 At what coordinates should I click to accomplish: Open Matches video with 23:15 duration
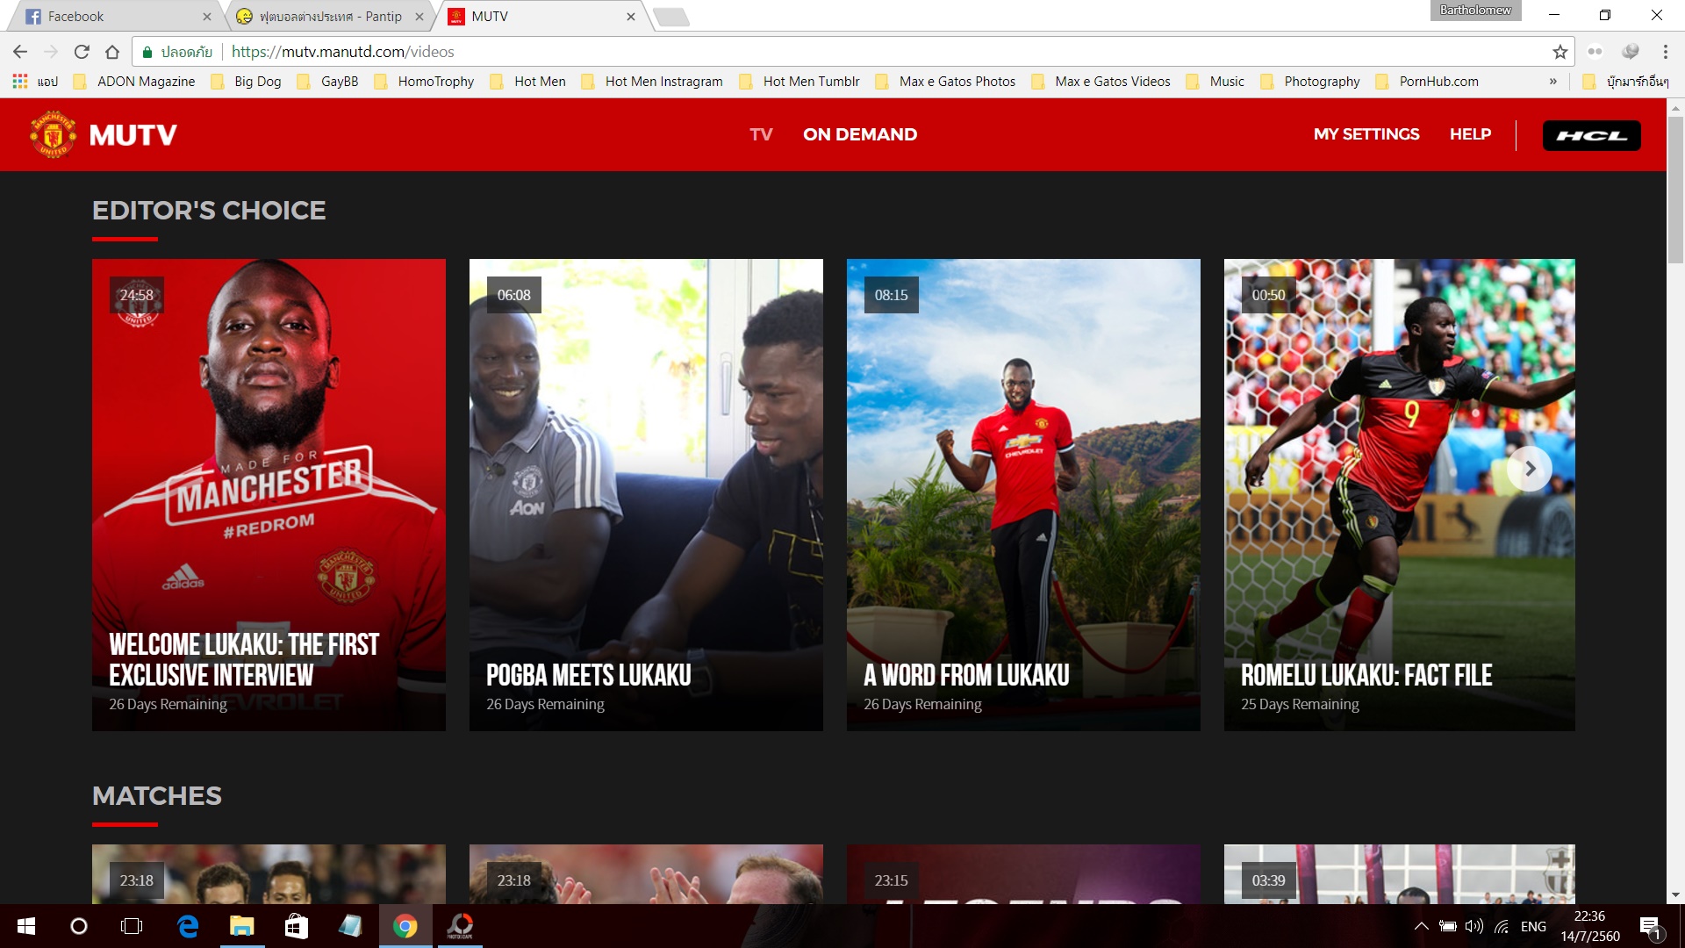1023,874
